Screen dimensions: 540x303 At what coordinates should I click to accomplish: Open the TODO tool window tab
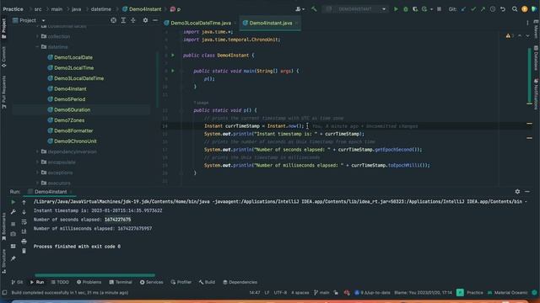60,282
